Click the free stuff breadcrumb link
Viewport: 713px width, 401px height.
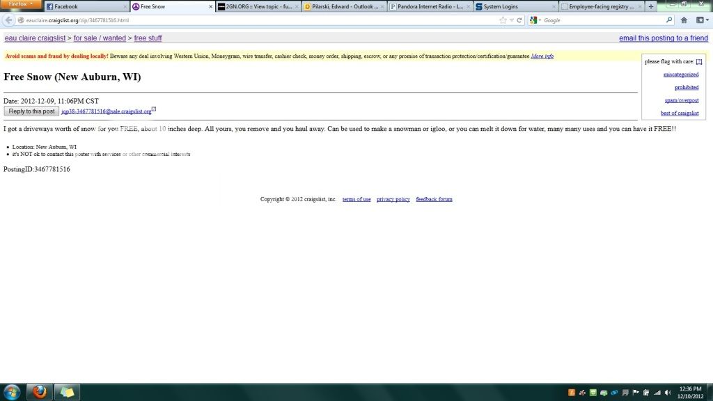coord(148,38)
